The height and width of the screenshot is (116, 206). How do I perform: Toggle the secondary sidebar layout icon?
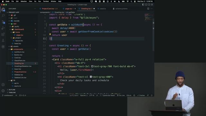[x=149, y=5]
